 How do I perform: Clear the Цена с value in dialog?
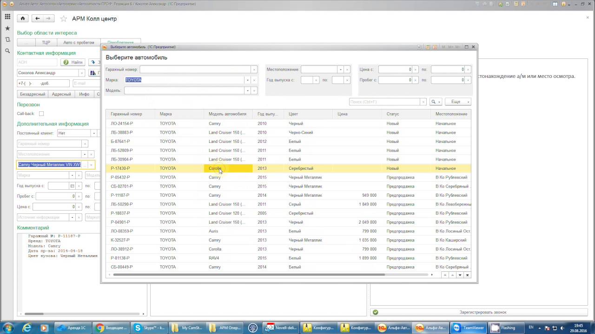pyautogui.click(x=415, y=70)
